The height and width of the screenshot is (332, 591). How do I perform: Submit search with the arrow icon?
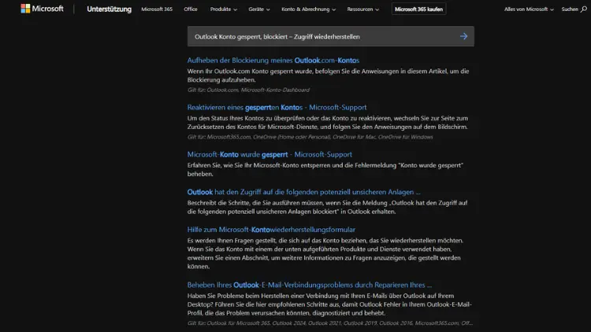click(463, 36)
